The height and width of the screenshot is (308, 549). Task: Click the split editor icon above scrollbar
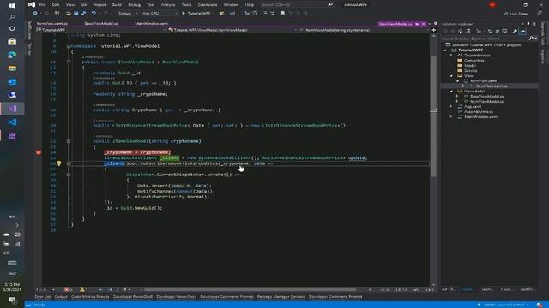pyautogui.click(x=434, y=30)
